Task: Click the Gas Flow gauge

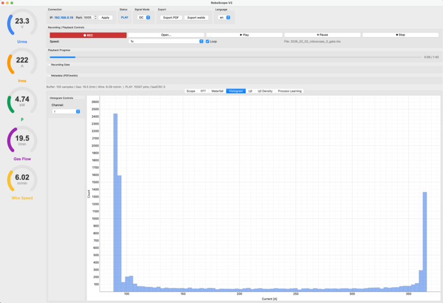Action: [23, 142]
